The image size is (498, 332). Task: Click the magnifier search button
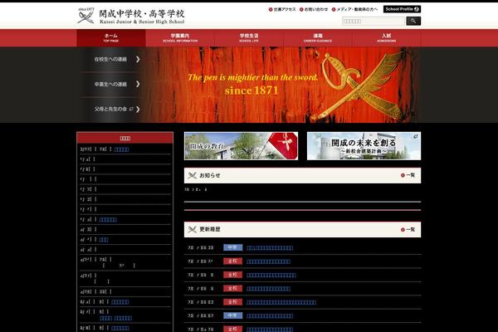tap(413, 21)
